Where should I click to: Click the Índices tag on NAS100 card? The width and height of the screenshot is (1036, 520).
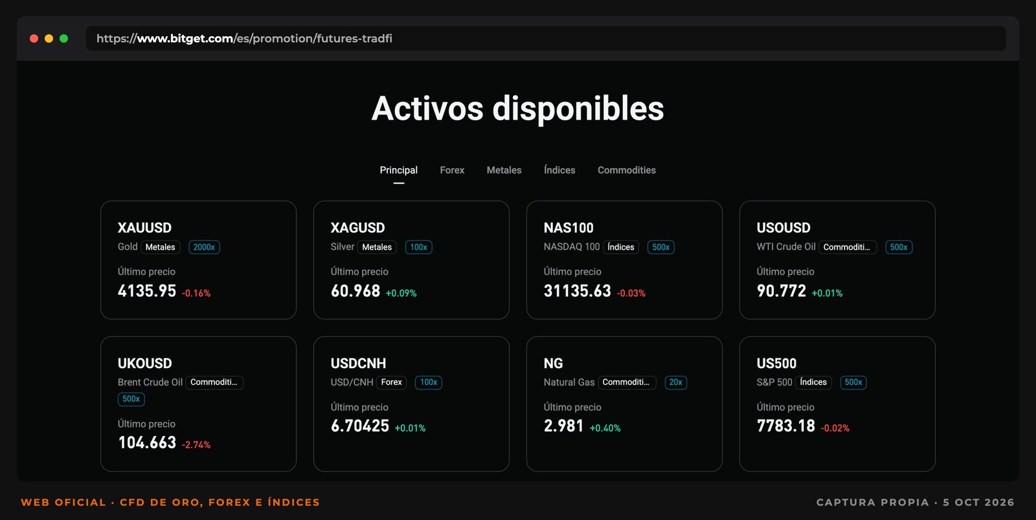620,247
